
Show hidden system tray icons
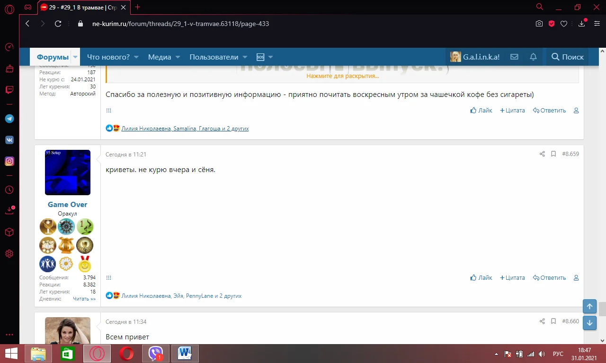[x=496, y=354]
